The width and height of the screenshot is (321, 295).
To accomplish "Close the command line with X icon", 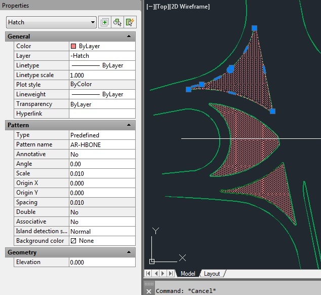I will (148, 291).
